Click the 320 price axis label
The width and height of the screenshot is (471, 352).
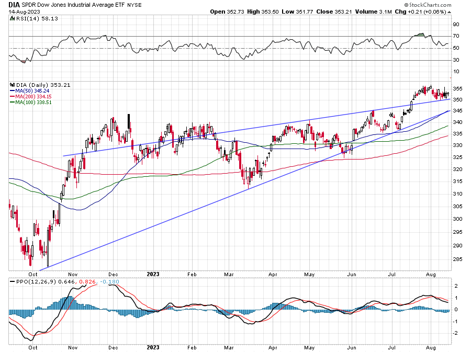pos(457,169)
